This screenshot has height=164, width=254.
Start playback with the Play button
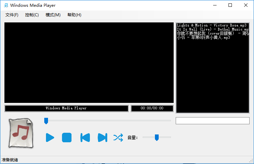click(50, 138)
